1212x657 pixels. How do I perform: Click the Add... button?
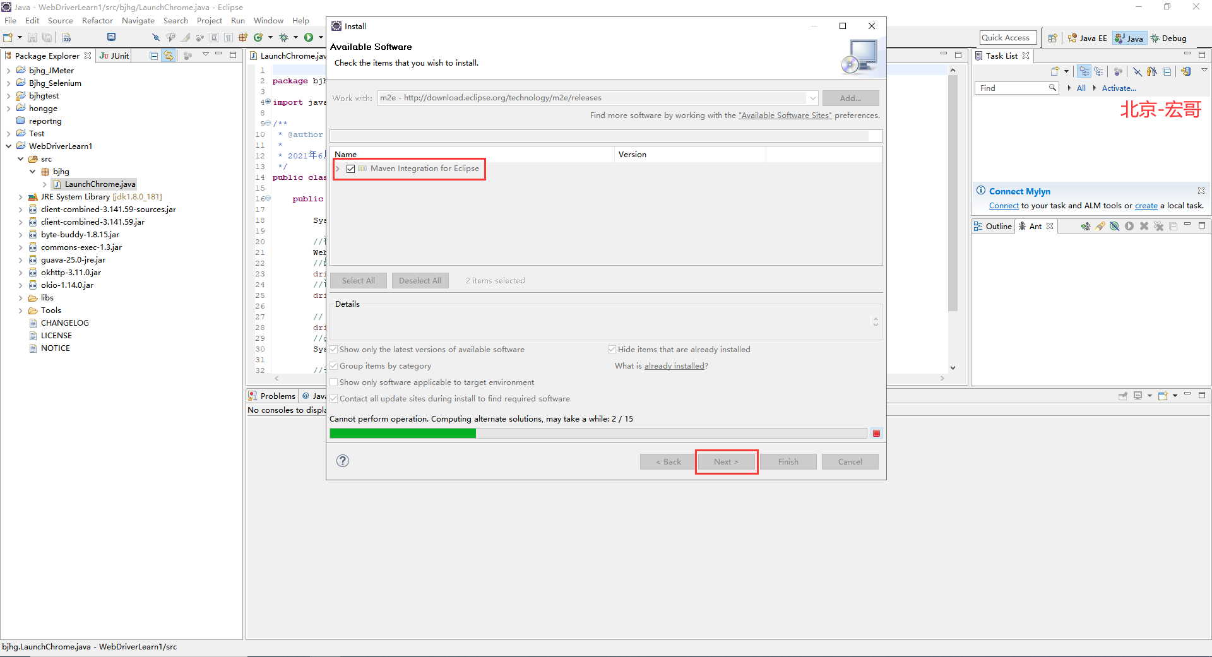tap(850, 98)
